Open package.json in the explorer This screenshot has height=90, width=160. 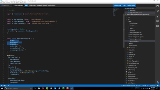[x=131, y=76]
